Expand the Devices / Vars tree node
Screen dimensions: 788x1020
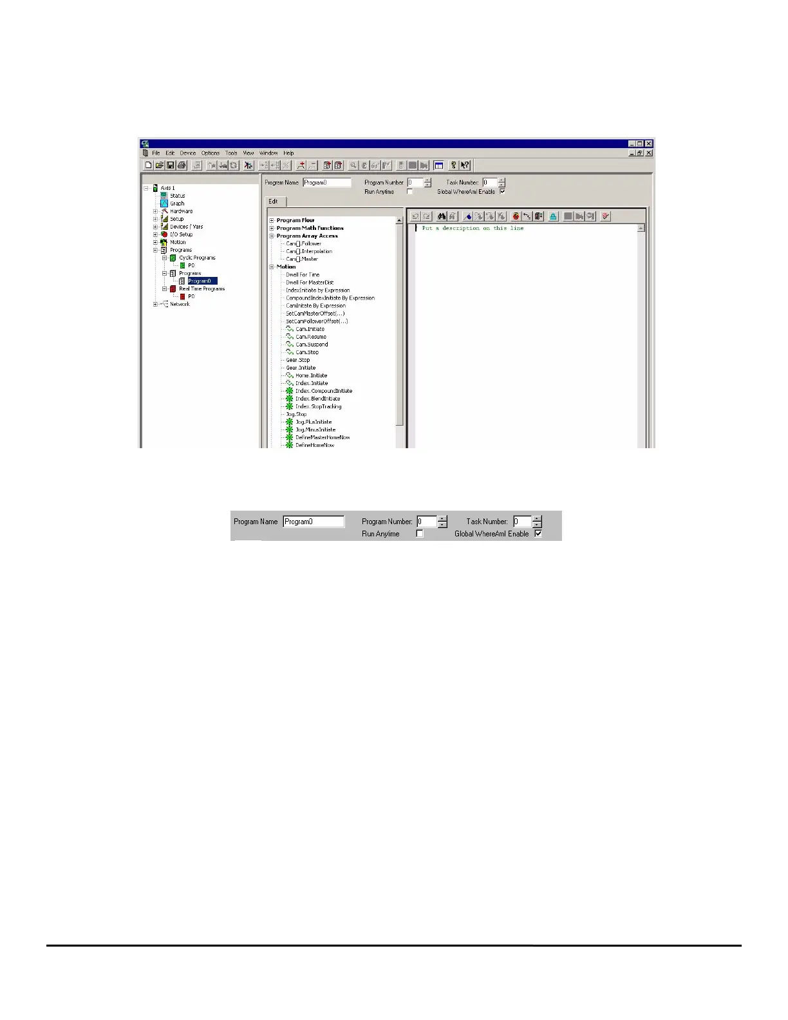pyautogui.click(x=155, y=227)
